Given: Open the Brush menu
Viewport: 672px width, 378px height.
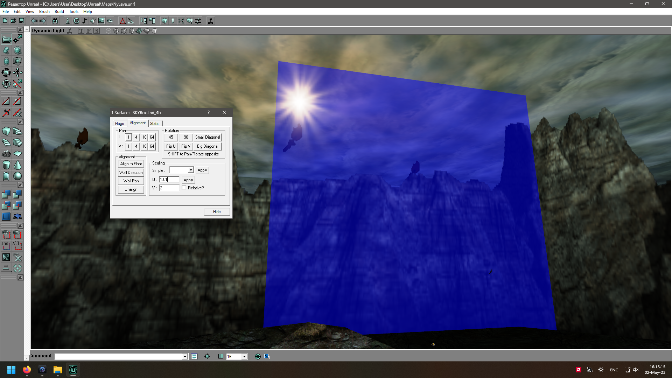Looking at the screenshot, I should pos(44,12).
